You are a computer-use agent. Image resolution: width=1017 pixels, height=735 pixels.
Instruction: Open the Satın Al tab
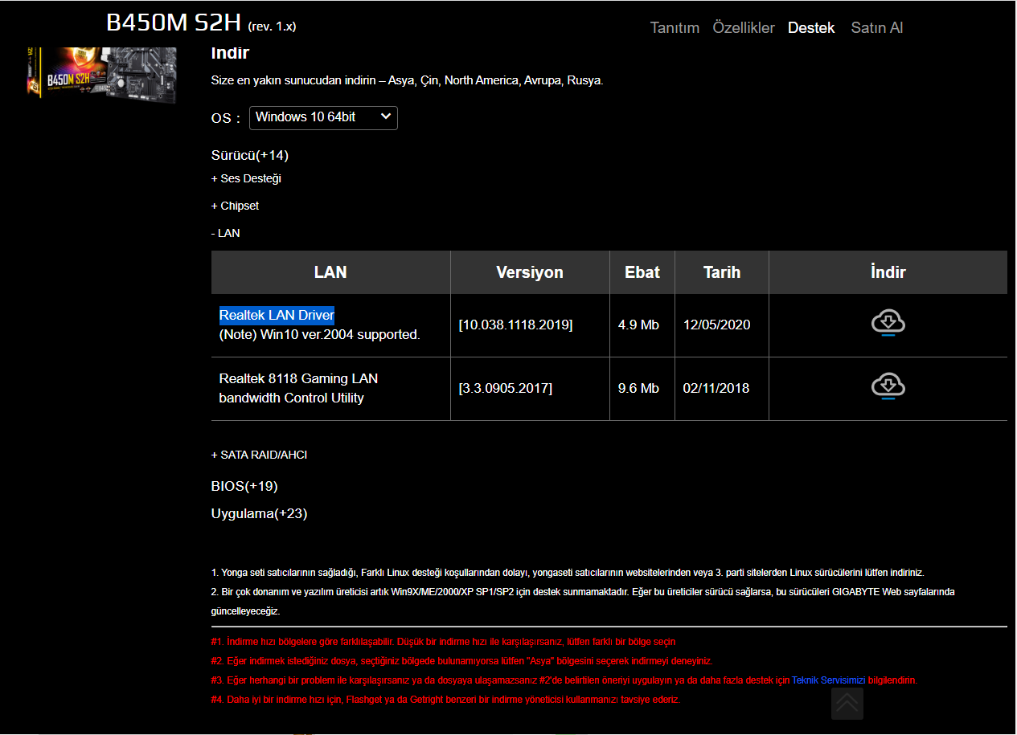coord(877,27)
